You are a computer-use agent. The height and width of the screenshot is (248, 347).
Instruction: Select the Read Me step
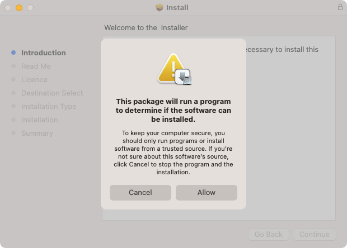[x=36, y=66]
